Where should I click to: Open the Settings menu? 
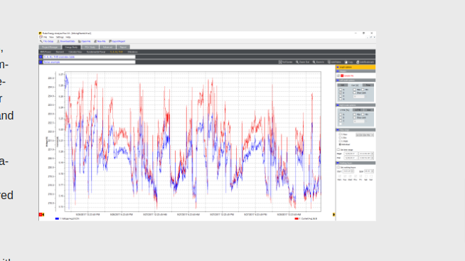60,38
